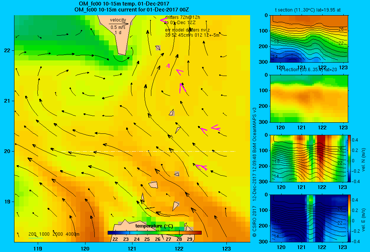
Task: Open the vel. N northward velocity section panel
Action: coord(309,158)
